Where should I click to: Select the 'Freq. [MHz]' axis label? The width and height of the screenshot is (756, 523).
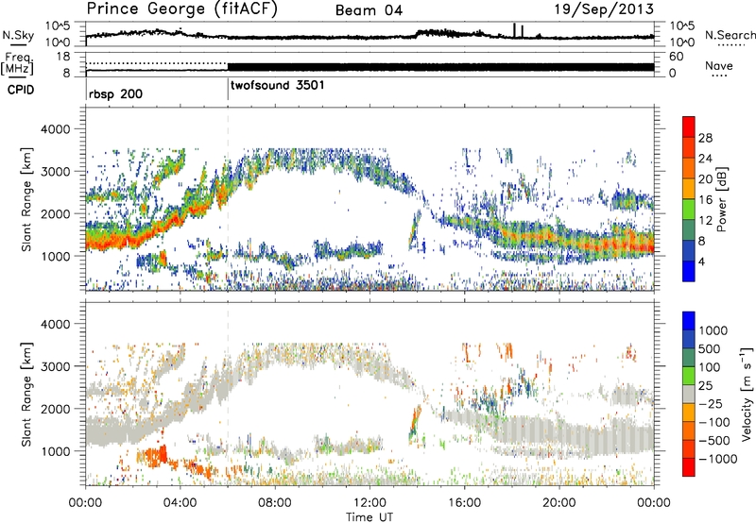[x=18, y=64]
